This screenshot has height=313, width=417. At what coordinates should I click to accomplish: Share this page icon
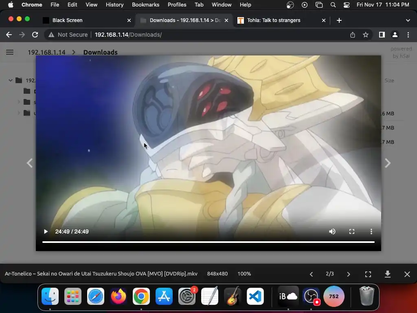coord(353,35)
